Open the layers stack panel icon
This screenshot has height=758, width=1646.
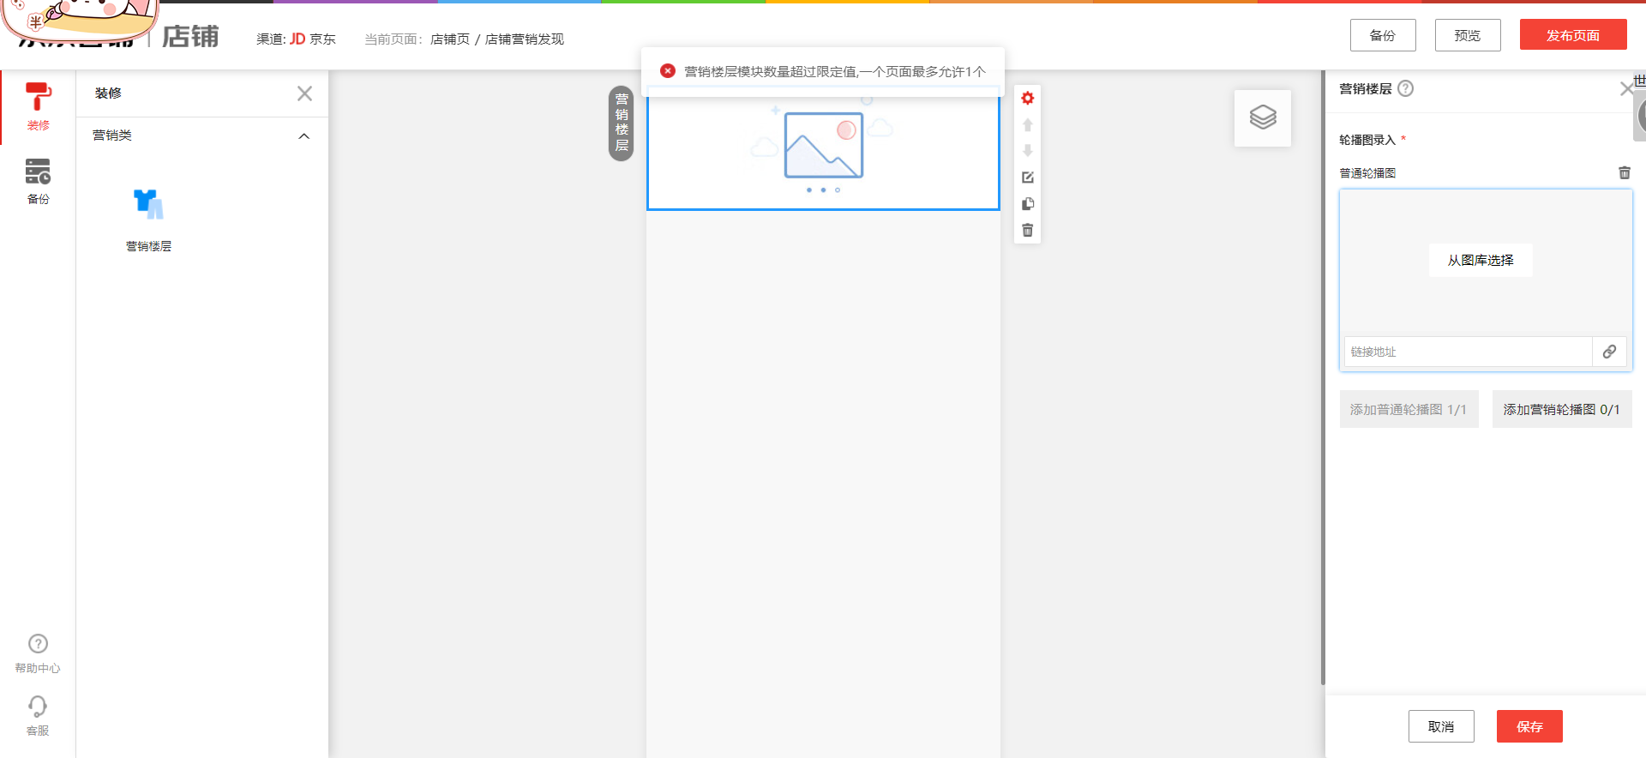[1262, 117]
